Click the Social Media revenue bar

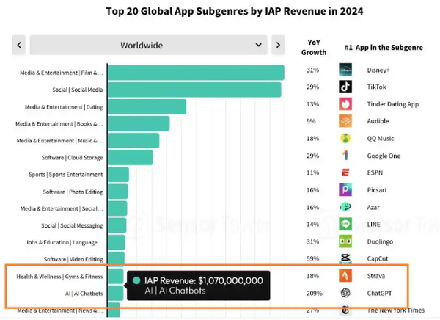(x=194, y=90)
